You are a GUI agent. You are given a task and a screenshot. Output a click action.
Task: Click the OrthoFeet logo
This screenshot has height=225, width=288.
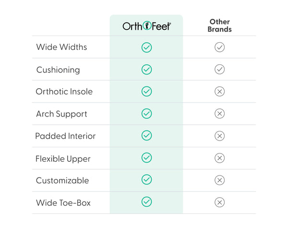pyautogui.click(x=146, y=26)
